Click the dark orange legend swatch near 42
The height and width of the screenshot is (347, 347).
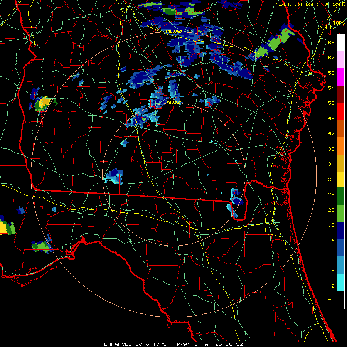(x=340, y=128)
